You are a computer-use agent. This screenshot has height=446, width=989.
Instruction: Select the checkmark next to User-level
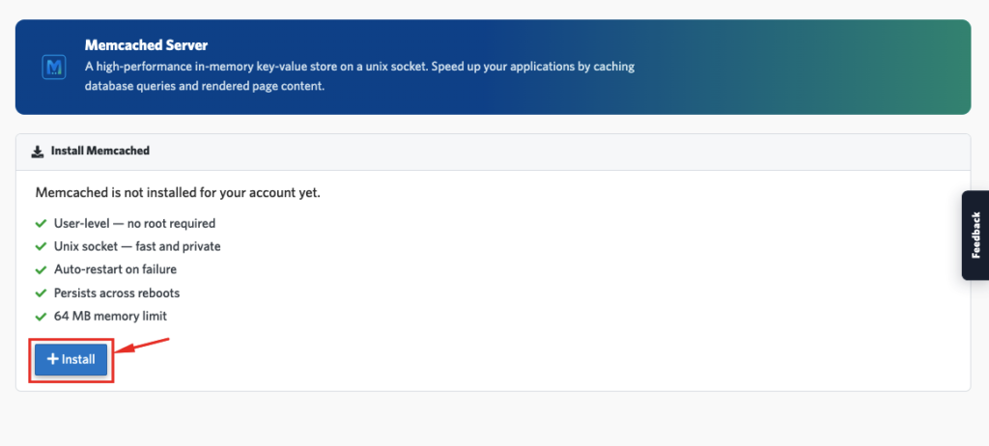pos(41,223)
